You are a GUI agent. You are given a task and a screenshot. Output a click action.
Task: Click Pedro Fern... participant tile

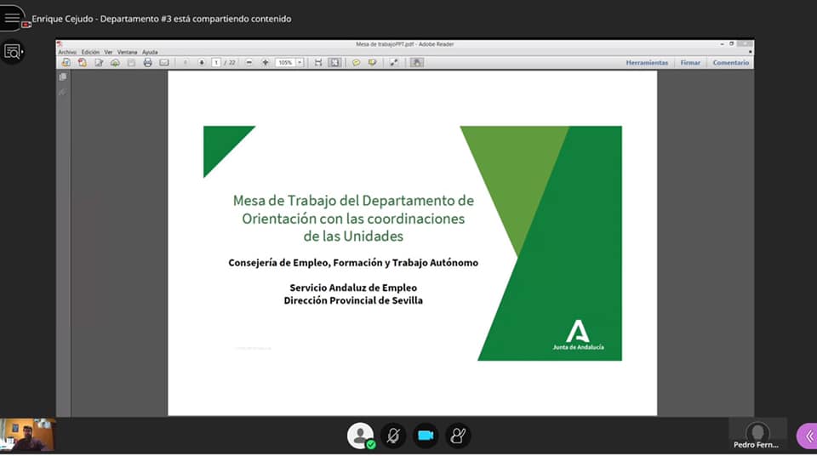(757, 434)
